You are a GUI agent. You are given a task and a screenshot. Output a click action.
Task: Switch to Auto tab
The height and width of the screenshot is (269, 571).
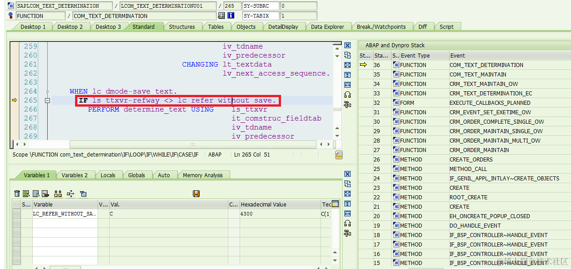(x=164, y=175)
